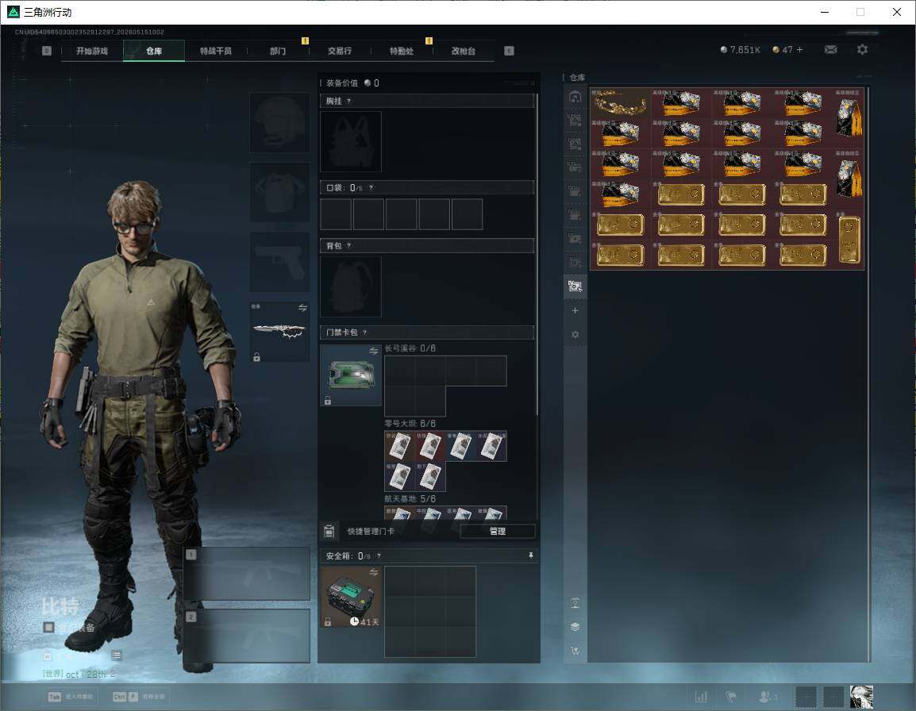Open the 部门 tab
The width and height of the screenshot is (916, 711).
click(278, 51)
